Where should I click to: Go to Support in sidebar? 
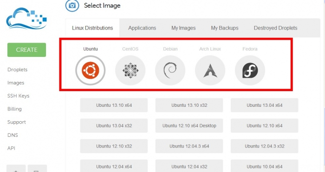[x=17, y=122]
